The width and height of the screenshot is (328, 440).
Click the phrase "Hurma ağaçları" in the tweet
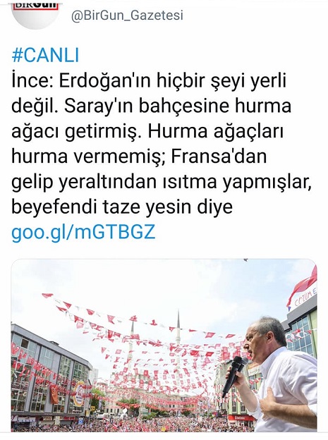[x=215, y=132]
